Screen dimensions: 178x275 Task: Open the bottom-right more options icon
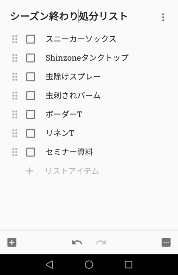coord(166,242)
